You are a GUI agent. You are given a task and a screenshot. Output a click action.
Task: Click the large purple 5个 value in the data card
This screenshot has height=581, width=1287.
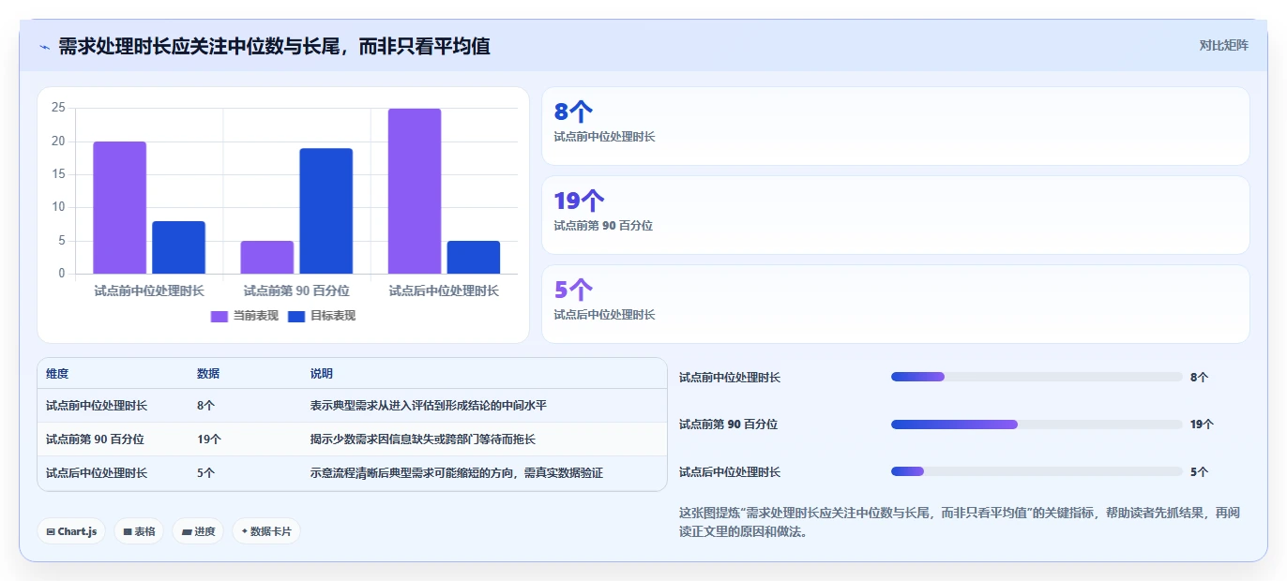(x=574, y=290)
